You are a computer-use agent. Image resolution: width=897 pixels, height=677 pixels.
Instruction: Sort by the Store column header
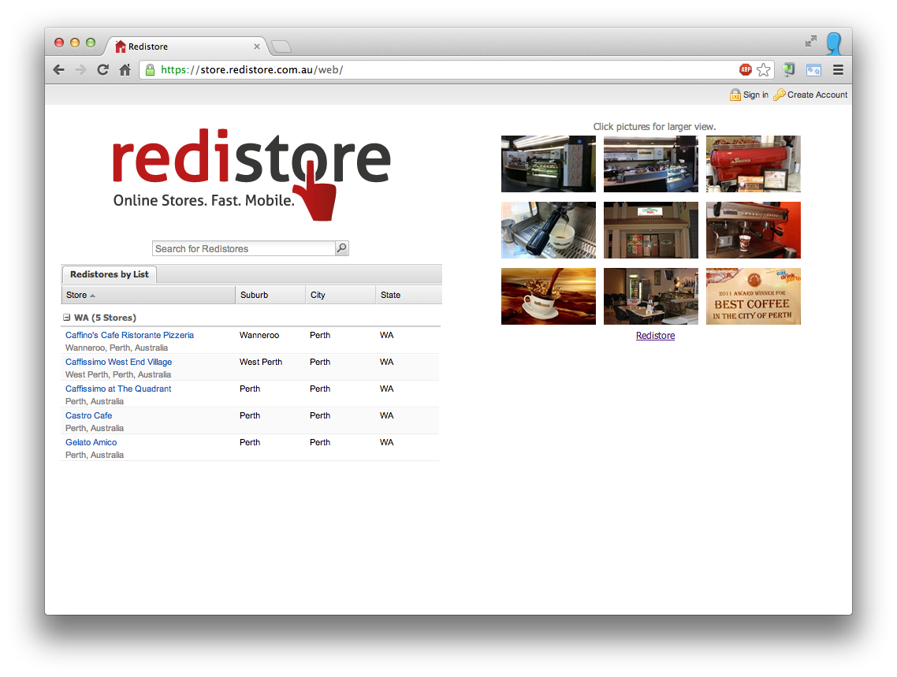(x=148, y=295)
